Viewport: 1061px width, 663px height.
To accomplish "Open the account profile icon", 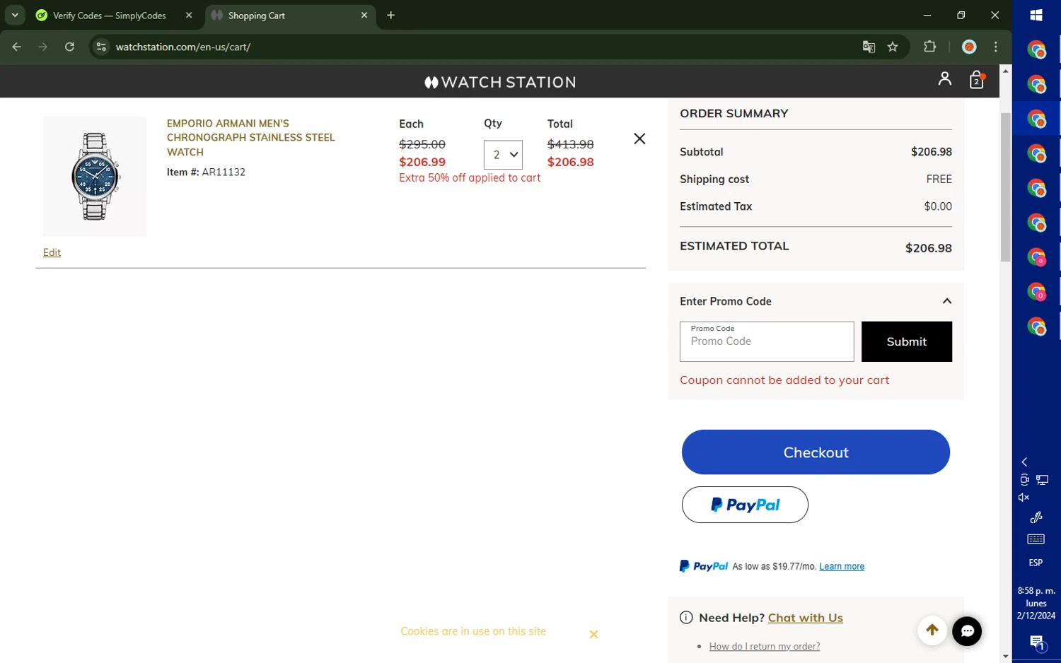I will click(944, 78).
